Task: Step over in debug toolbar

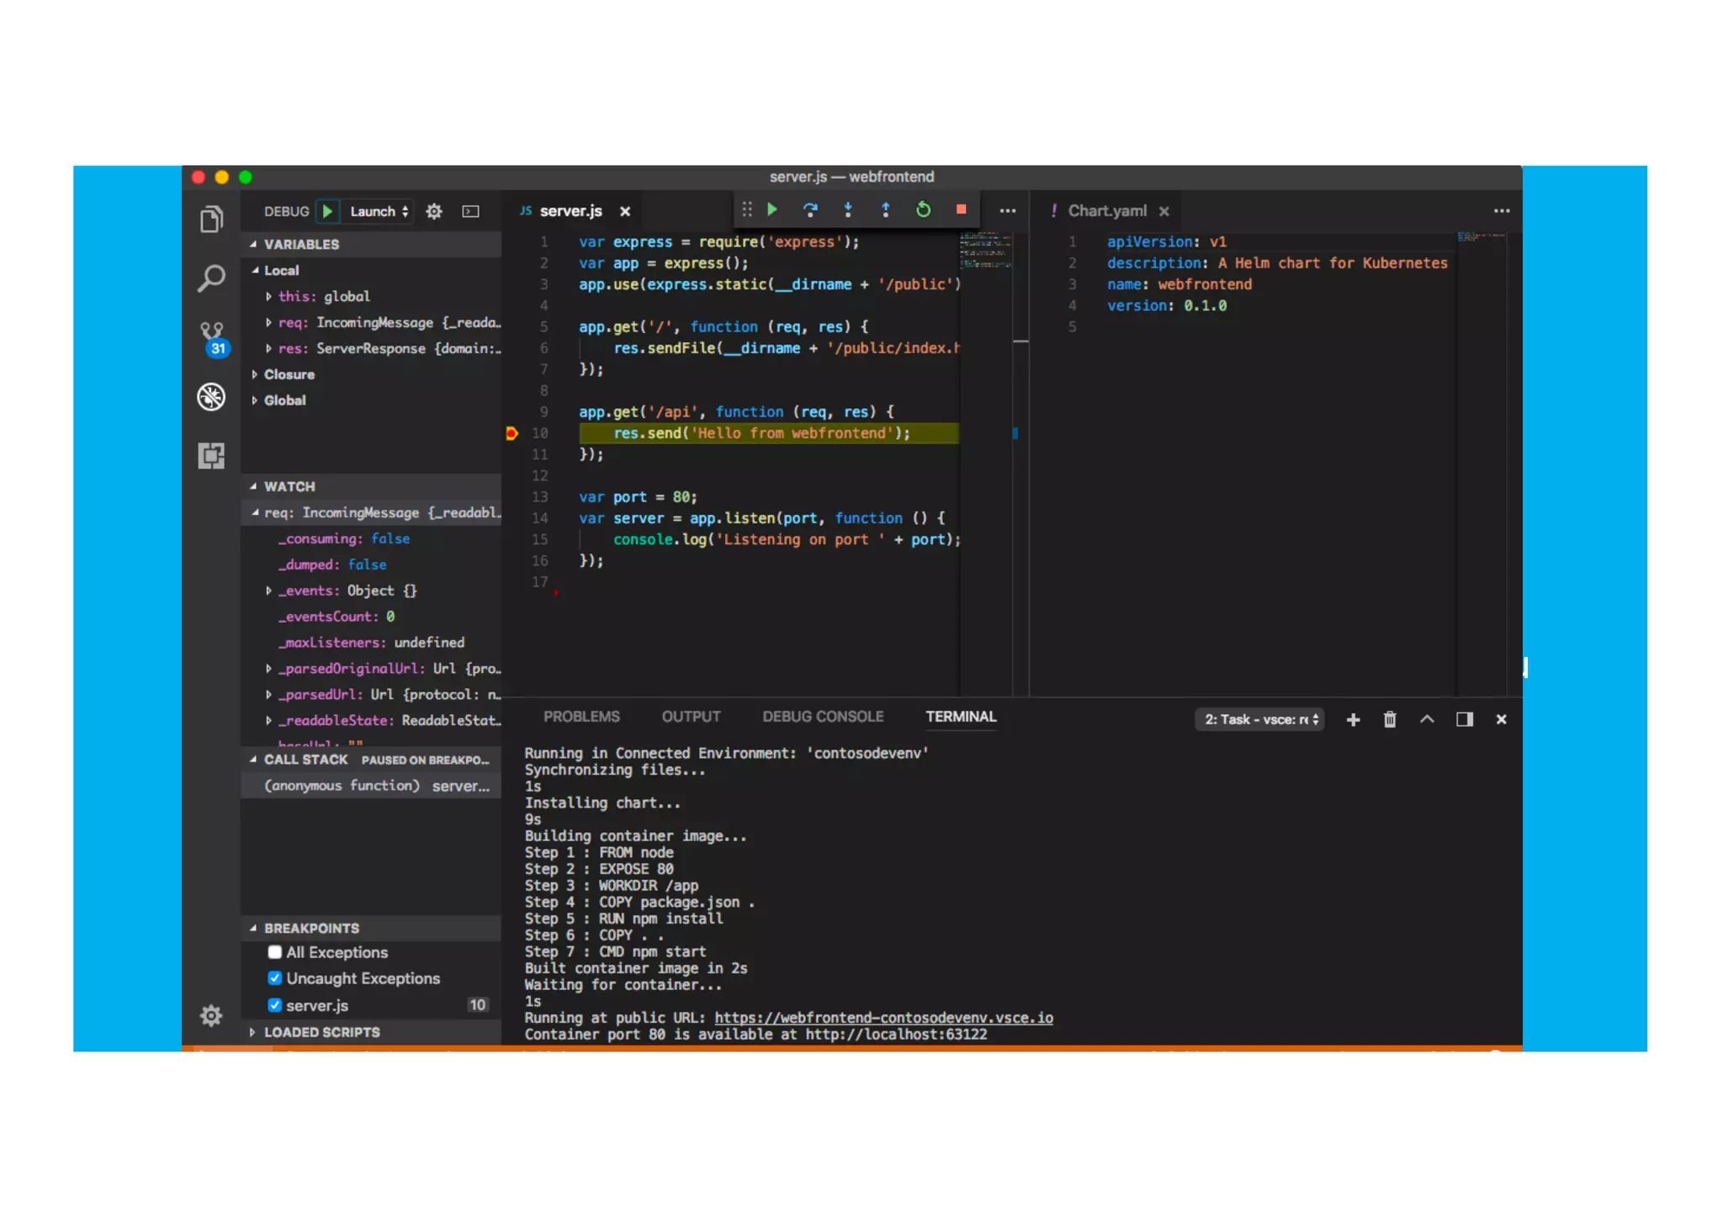Action: [810, 209]
